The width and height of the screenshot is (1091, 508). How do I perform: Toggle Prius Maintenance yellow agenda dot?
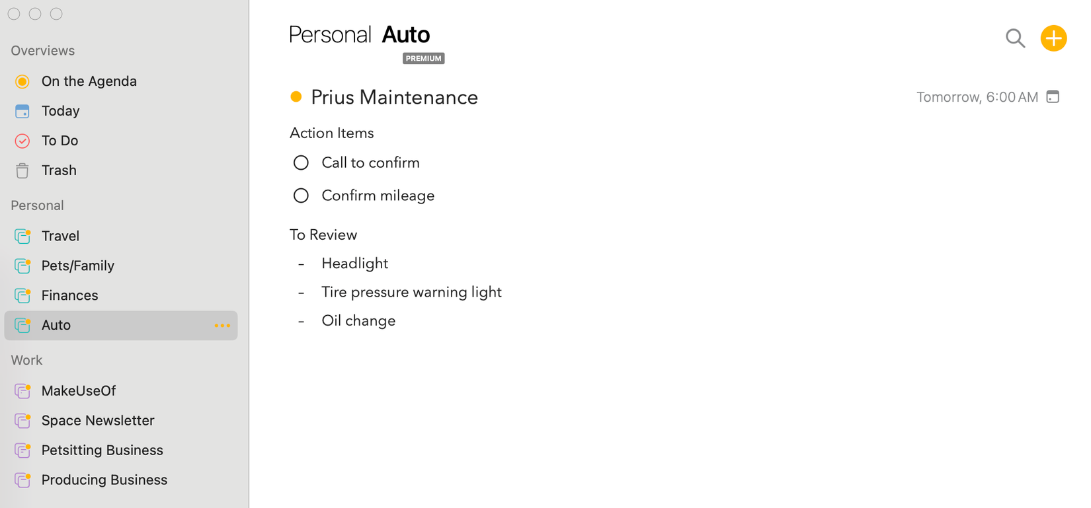point(296,97)
